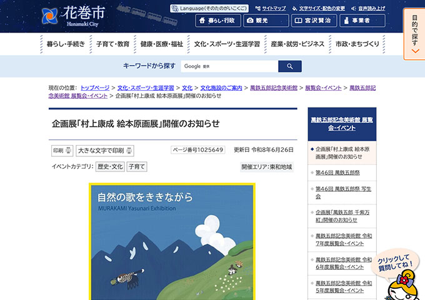425x300 pixels.
Task: Click 大きな文字で印刷 button
Action: click(x=105, y=151)
